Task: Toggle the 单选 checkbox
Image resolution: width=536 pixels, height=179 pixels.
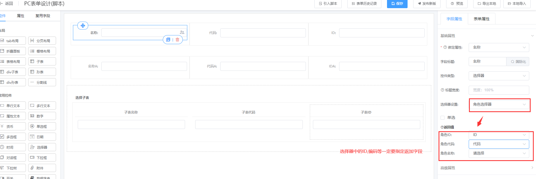Action: coord(442,117)
